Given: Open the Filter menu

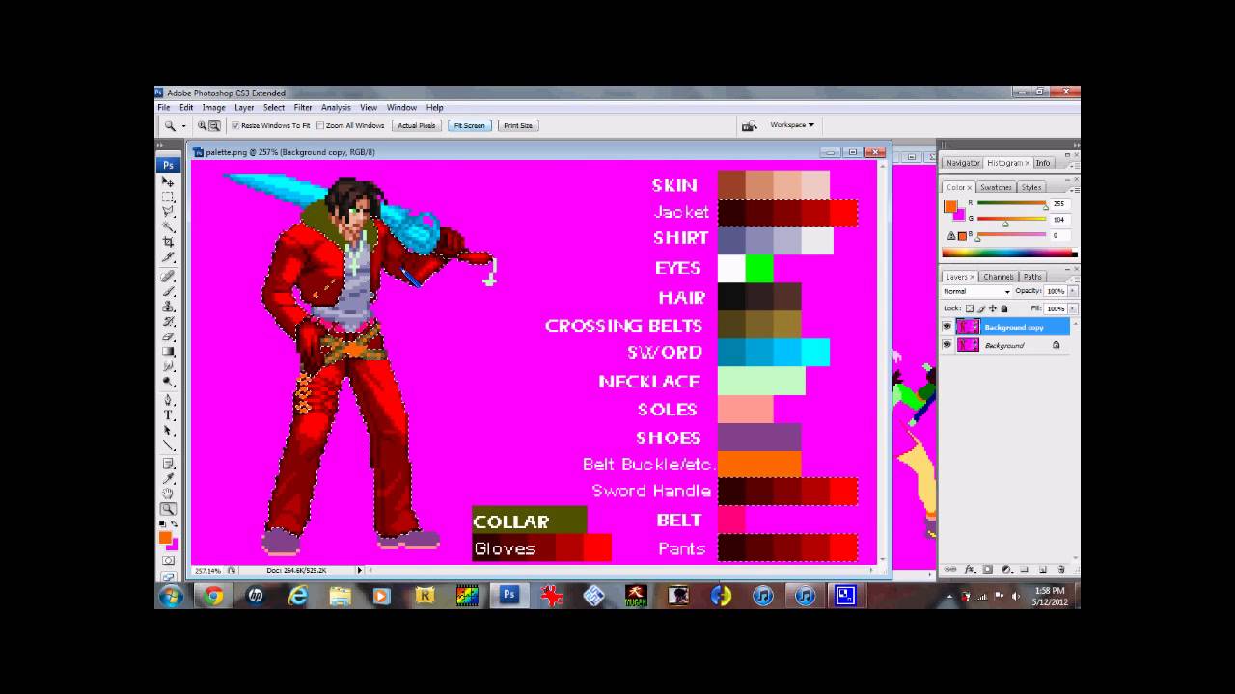Looking at the screenshot, I should coord(303,108).
